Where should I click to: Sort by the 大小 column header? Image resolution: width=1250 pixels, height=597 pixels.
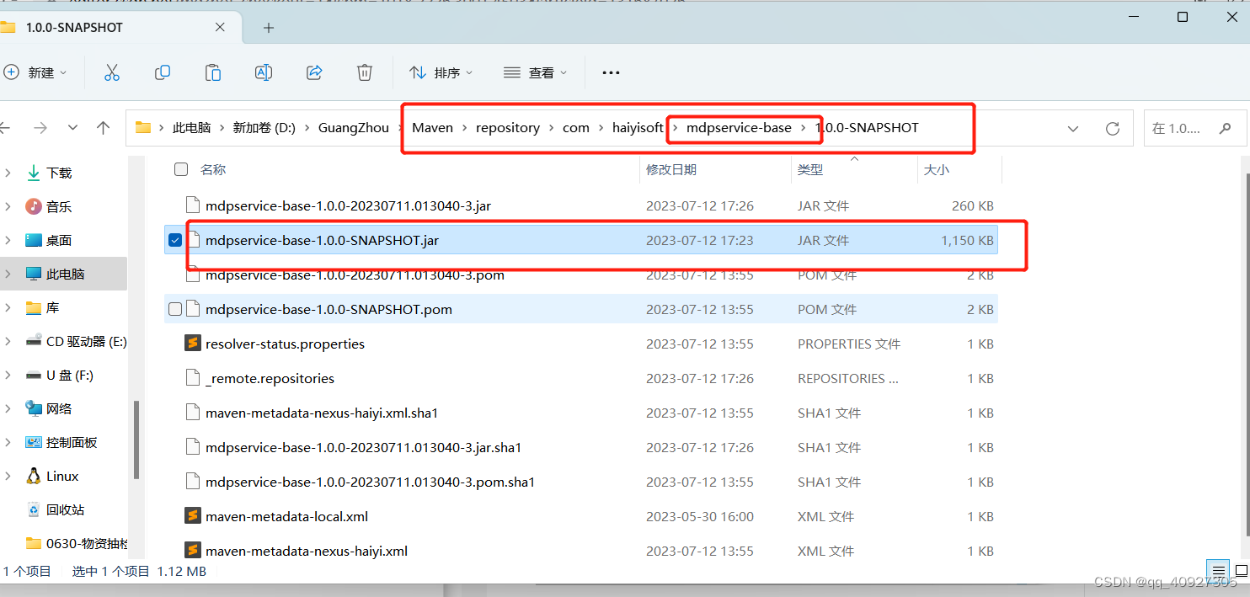click(937, 169)
